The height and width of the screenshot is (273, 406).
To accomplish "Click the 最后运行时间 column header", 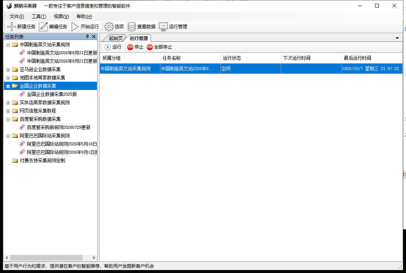I will point(372,58).
